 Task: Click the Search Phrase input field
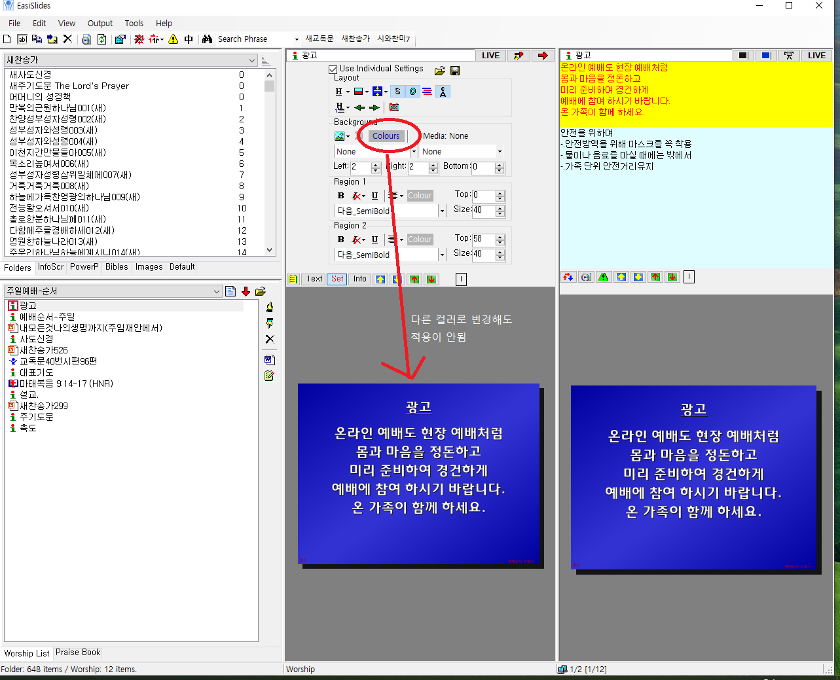point(254,39)
